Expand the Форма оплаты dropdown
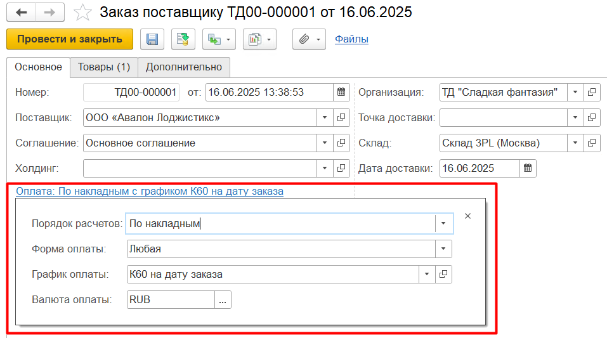Viewport: 607px width, 338px height. click(443, 249)
